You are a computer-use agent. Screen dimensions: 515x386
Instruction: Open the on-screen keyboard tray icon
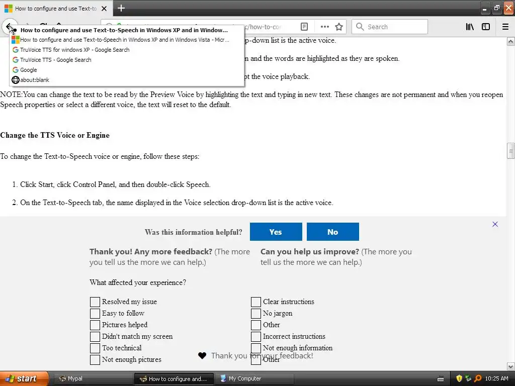[x=441, y=379]
